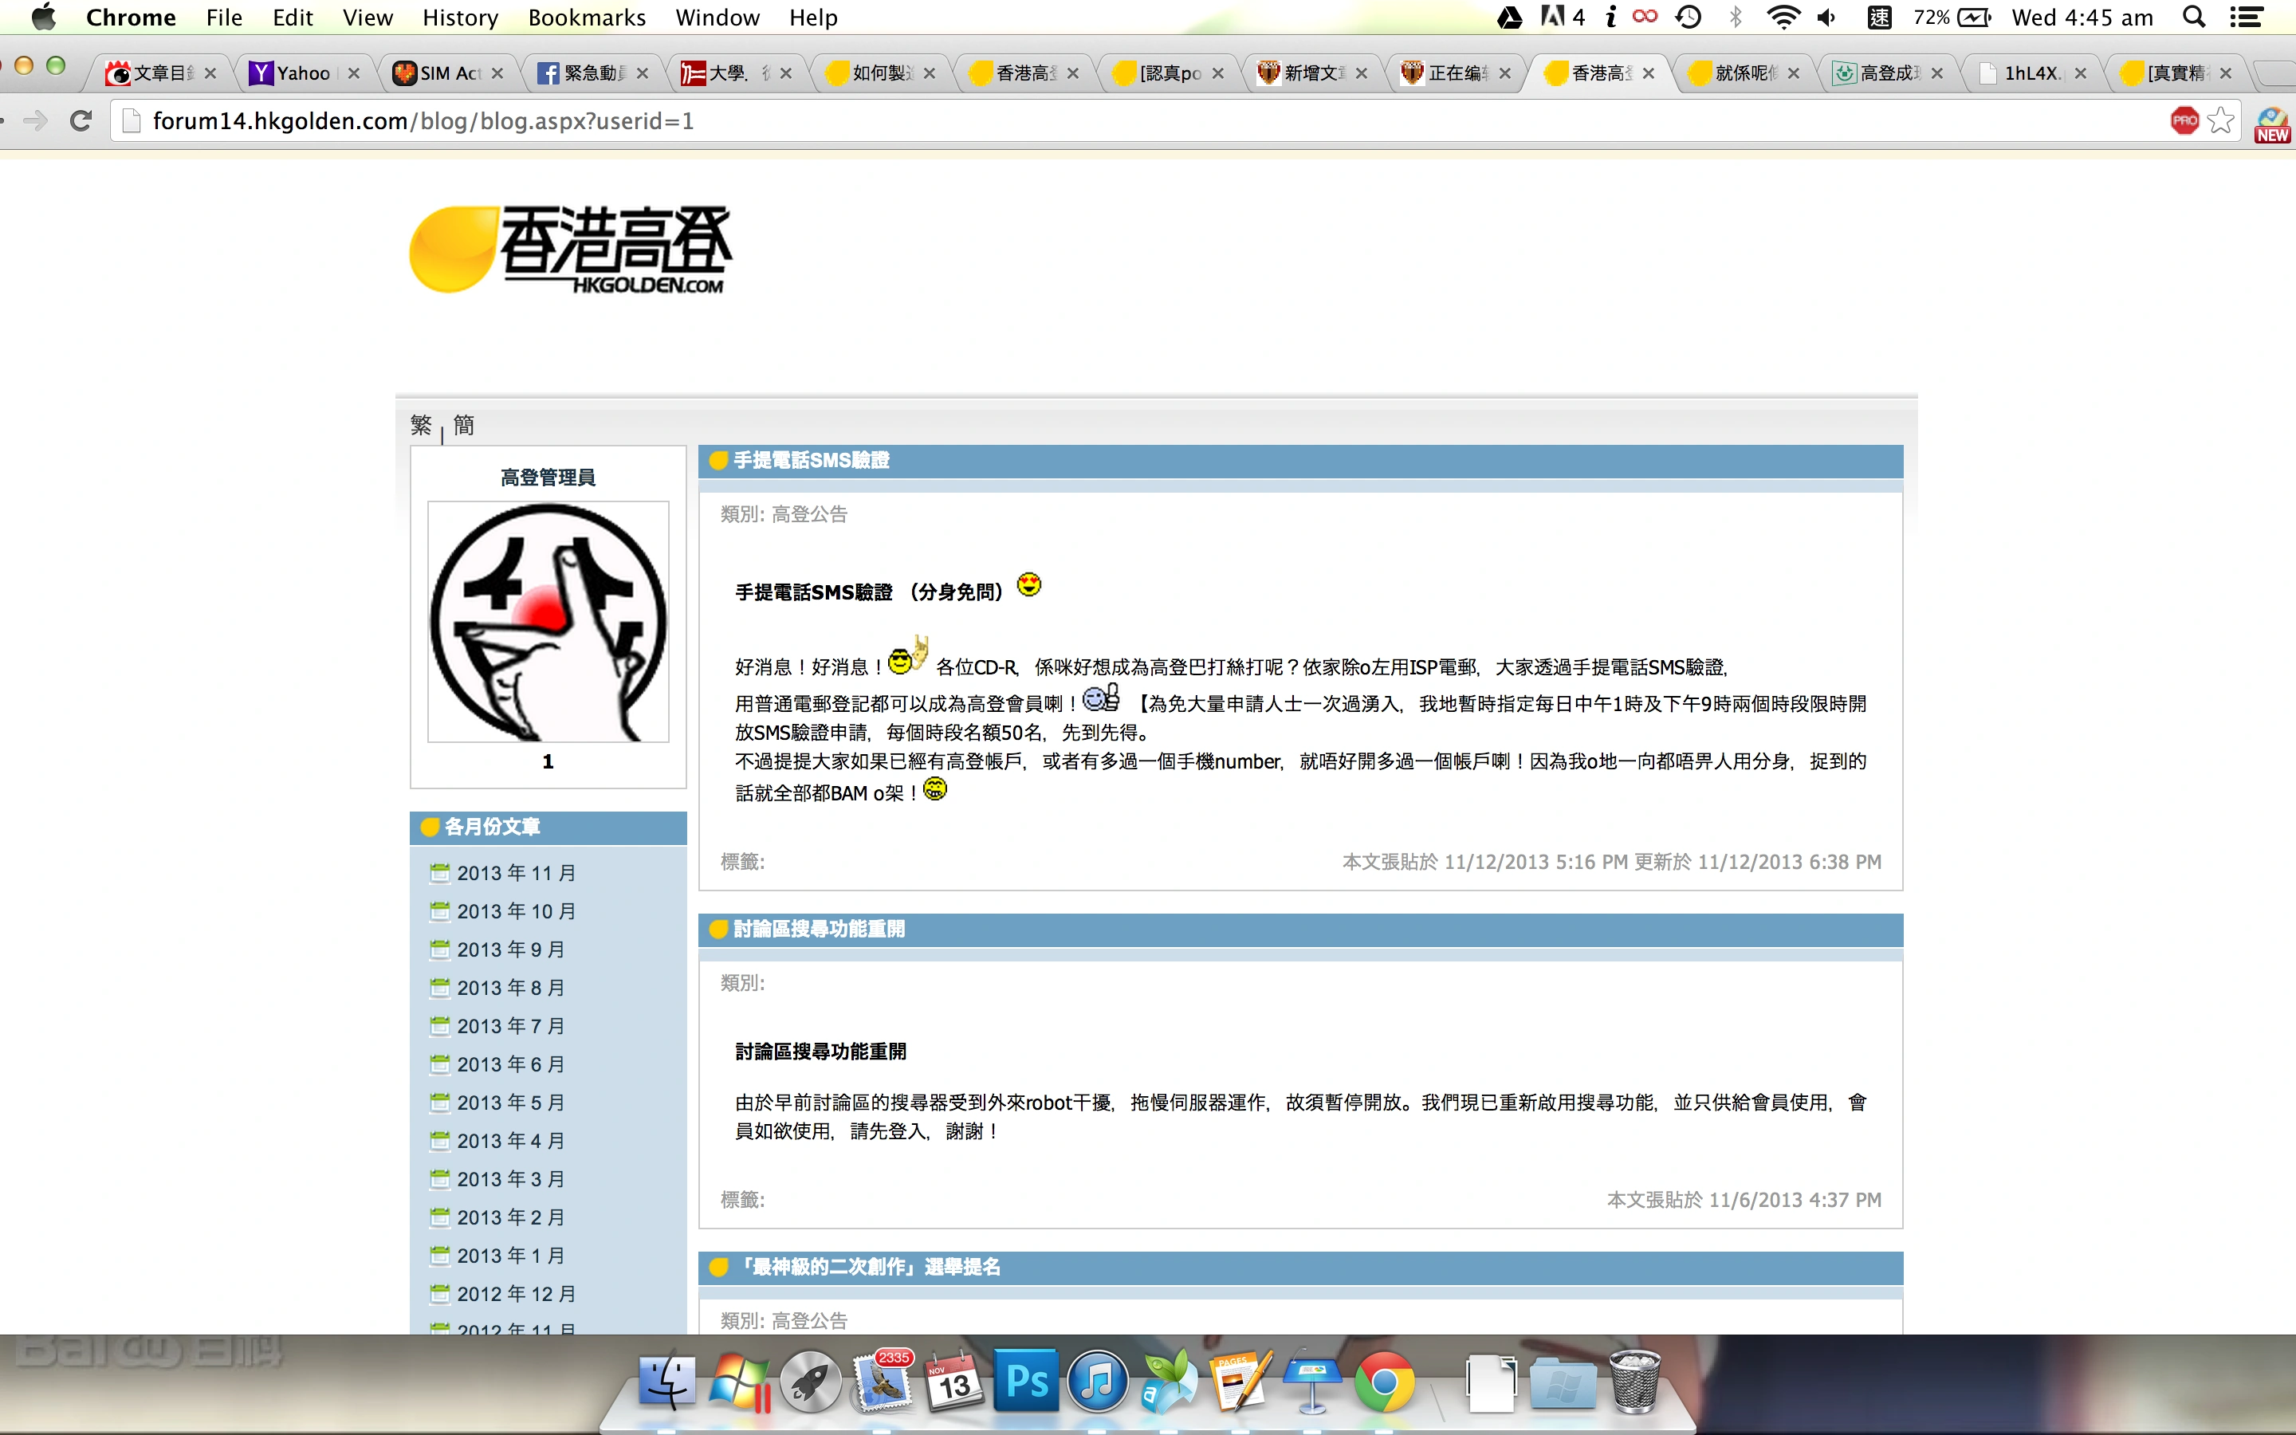Click the admin avatar image
The width and height of the screenshot is (2296, 1435).
pyautogui.click(x=548, y=622)
